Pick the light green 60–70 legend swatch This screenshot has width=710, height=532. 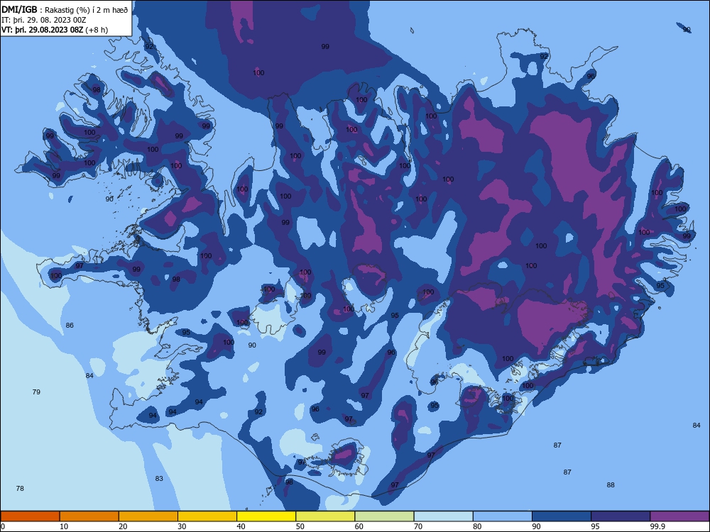[384, 516]
